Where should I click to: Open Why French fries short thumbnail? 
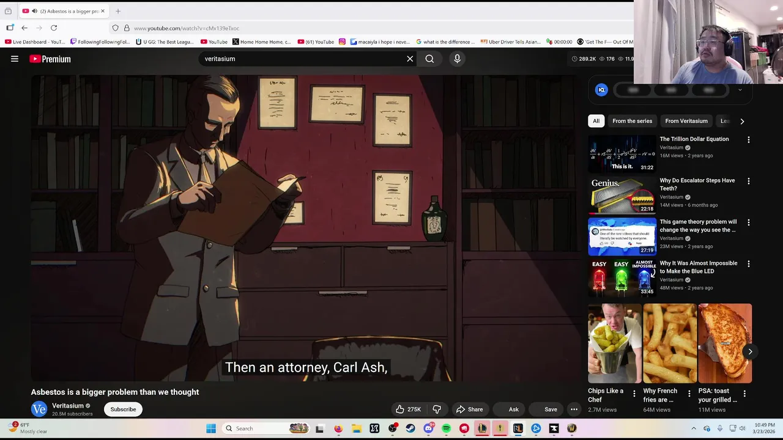(670, 343)
